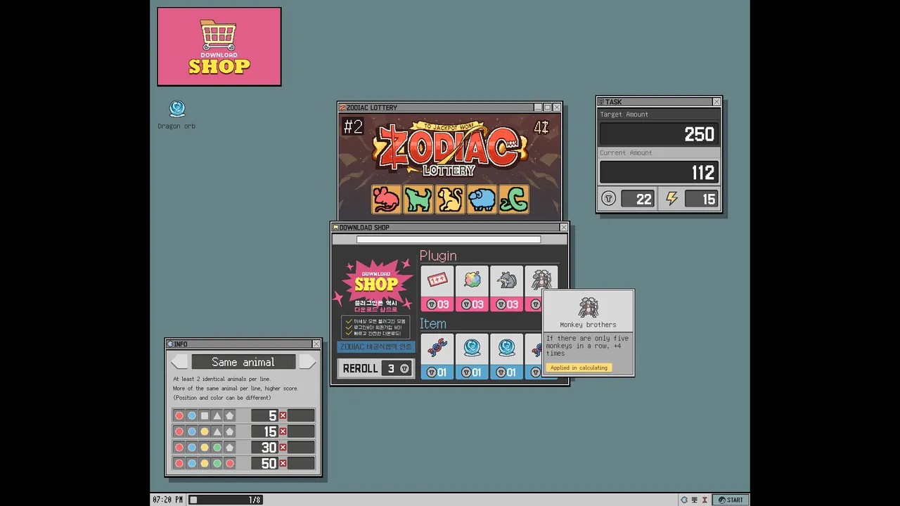The height and width of the screenshot is (506, 900).
Task: Click the 'Same animal' rule title
Action: pos(243,362)
